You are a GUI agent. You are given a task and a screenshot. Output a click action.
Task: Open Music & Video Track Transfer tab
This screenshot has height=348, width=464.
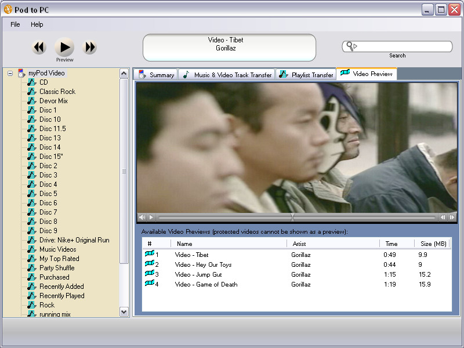(227, 75)
